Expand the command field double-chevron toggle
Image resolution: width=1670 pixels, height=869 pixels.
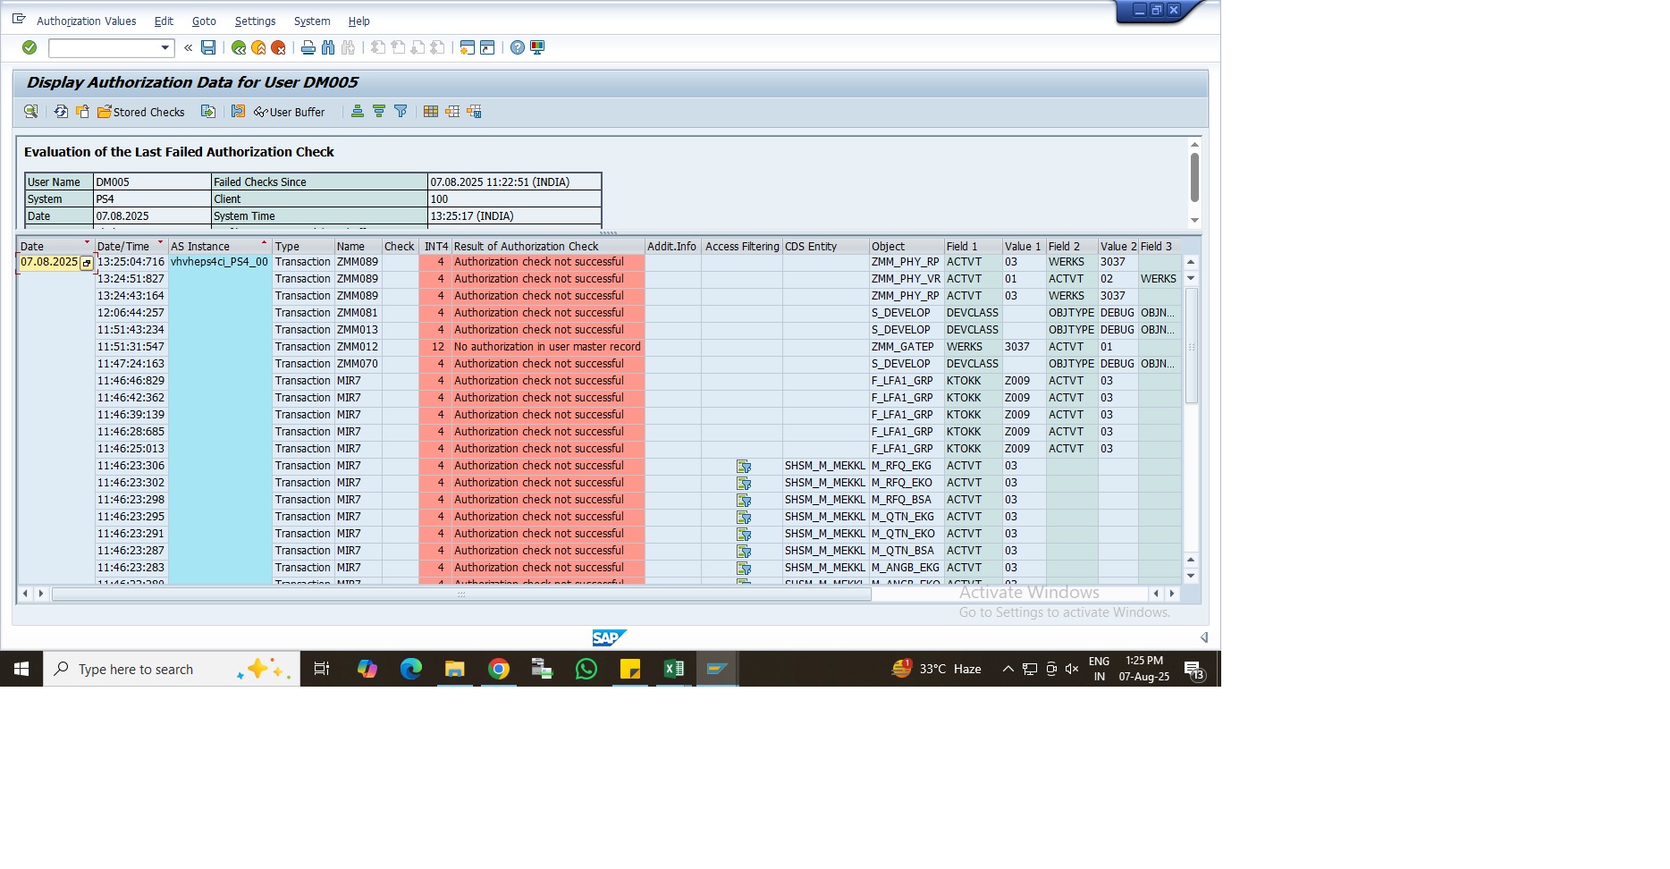point(189,47)
